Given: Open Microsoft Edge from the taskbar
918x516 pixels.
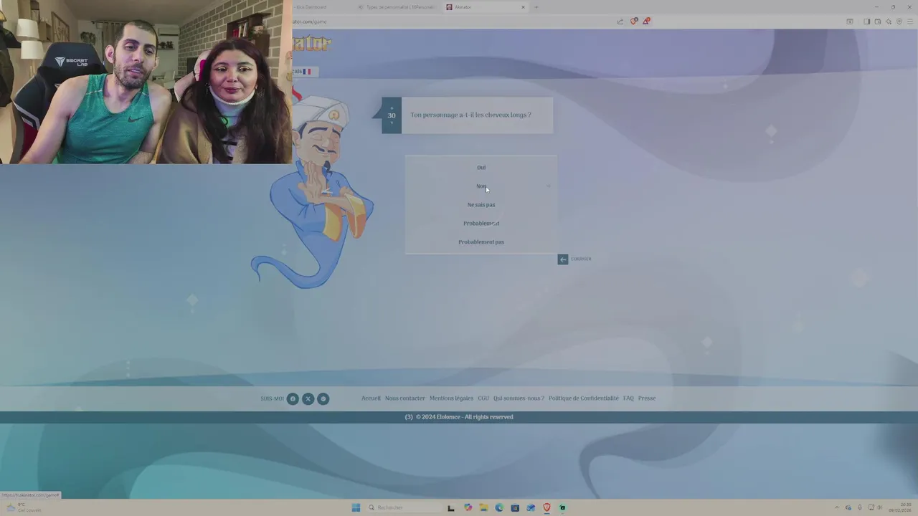Looking at the screenshot, I should (499, 507).
